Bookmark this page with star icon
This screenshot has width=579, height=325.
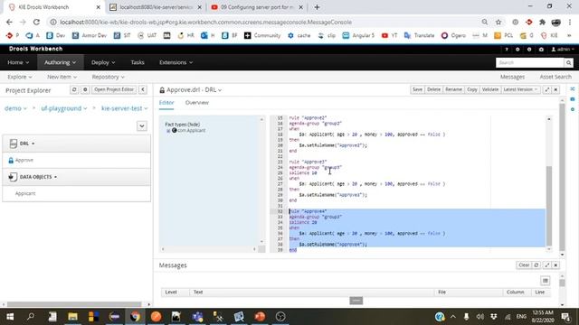pos(498,22)
